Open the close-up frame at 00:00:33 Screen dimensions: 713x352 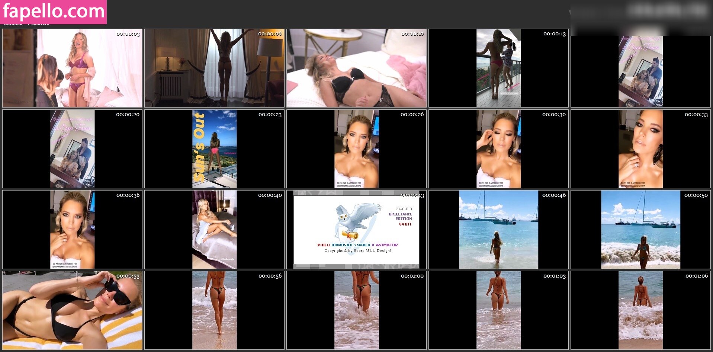(640, 149)
